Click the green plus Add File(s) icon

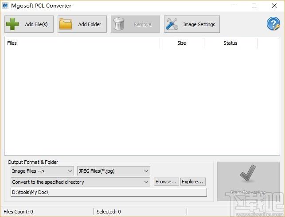[x=12, y=24]
